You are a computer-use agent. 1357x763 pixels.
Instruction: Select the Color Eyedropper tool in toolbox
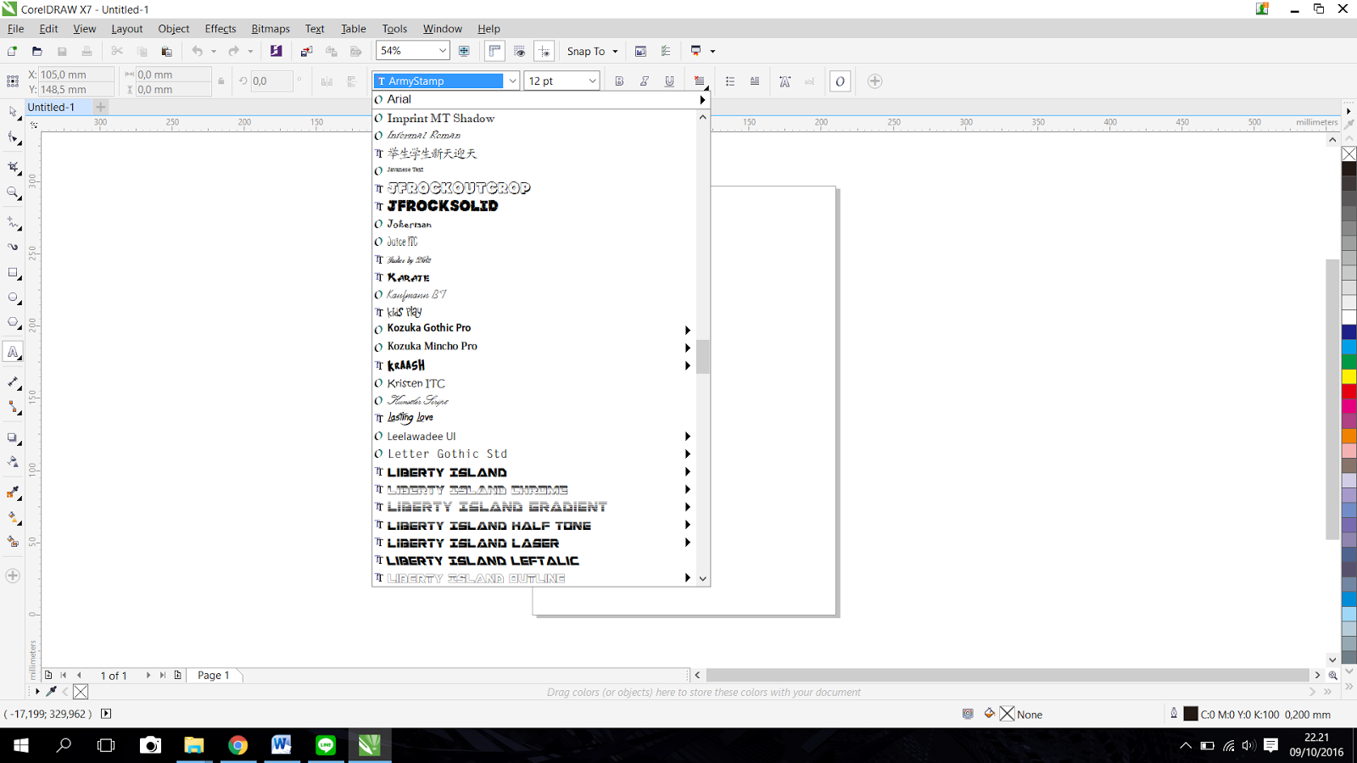pyautogui.click(x=13, y=493)
